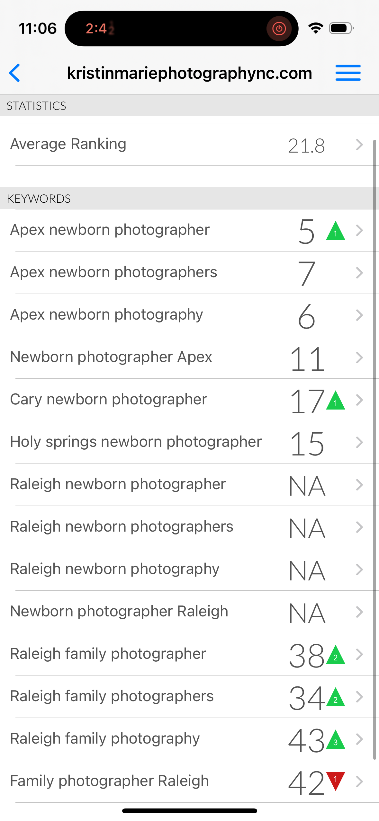Select Raleigh newborn photographers keyword

122,526
